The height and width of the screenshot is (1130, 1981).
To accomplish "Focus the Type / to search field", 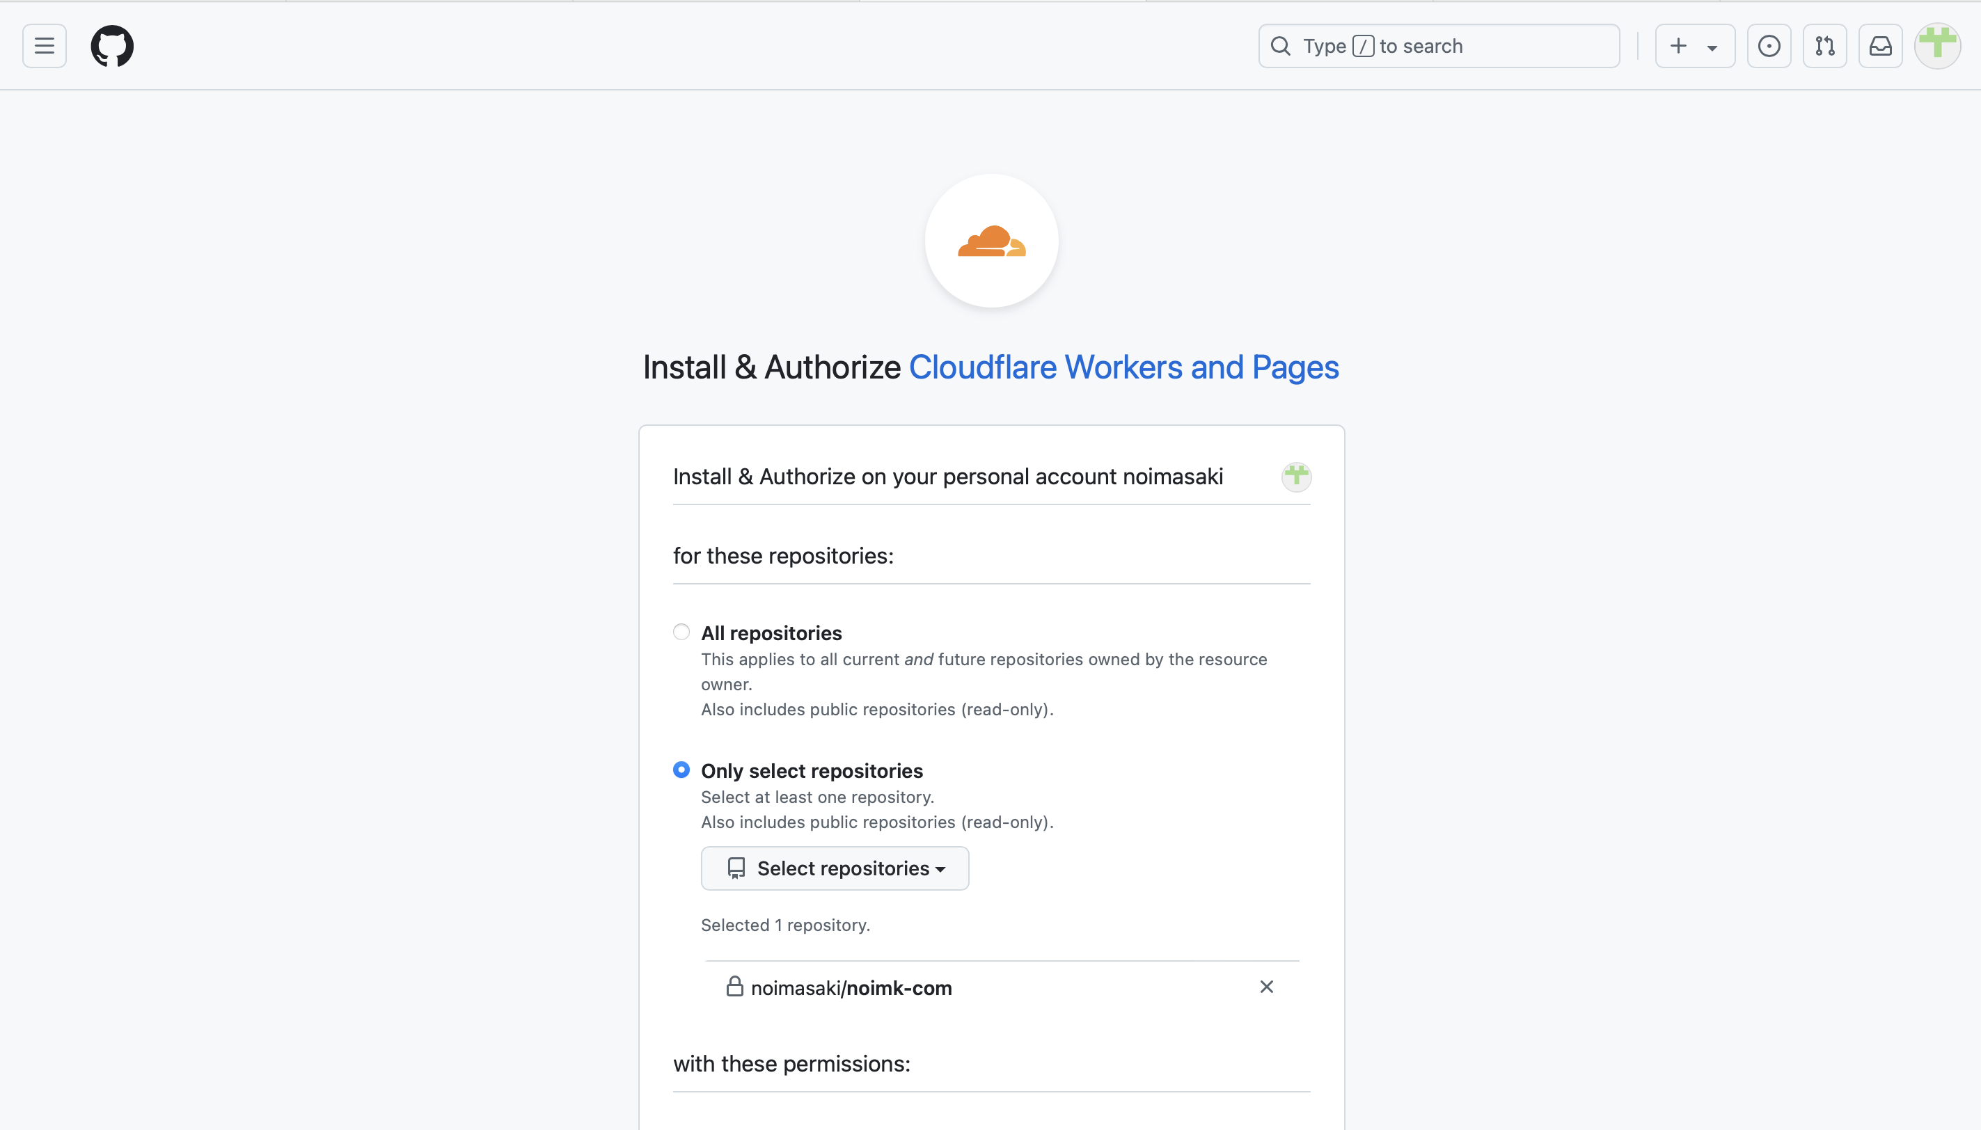I will (1439, 46).
